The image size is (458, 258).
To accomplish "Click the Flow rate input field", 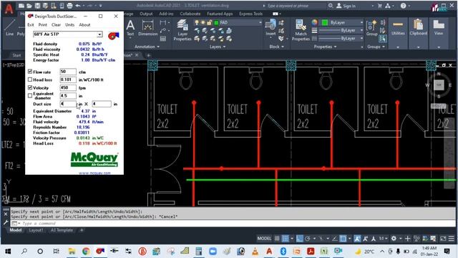I will (x=68, y=72).
